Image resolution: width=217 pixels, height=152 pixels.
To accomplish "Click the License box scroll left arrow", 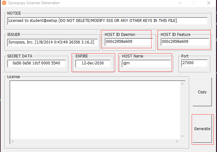I will coord(13,141).
